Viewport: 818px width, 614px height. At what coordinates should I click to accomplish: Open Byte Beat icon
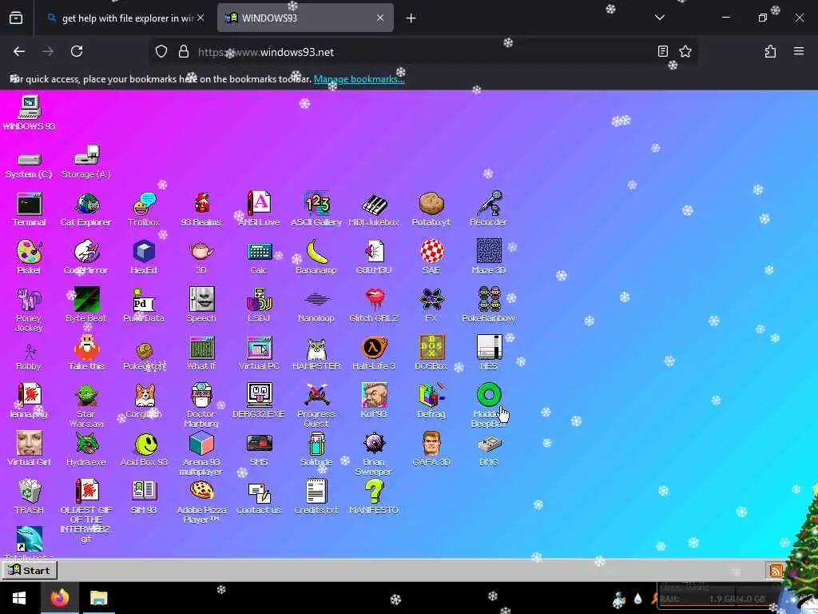[x=86, y=305]
